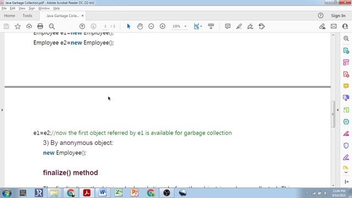Zoom in with plus icon

tap(163, 26)
